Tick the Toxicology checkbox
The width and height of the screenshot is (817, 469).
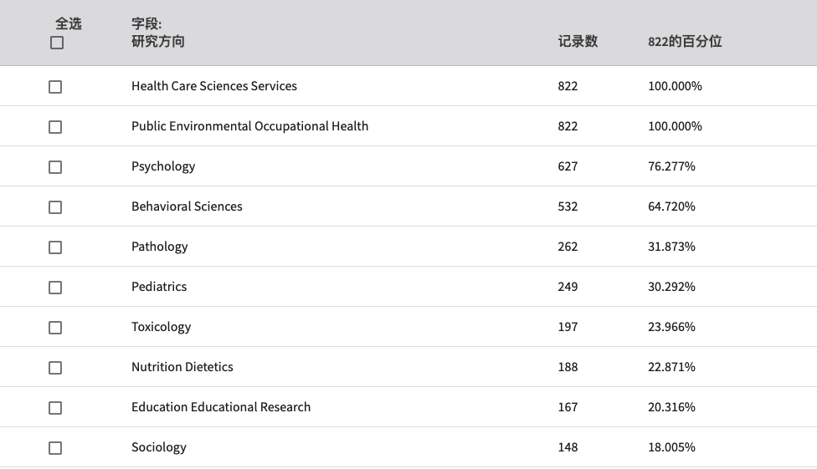(55, 328)
